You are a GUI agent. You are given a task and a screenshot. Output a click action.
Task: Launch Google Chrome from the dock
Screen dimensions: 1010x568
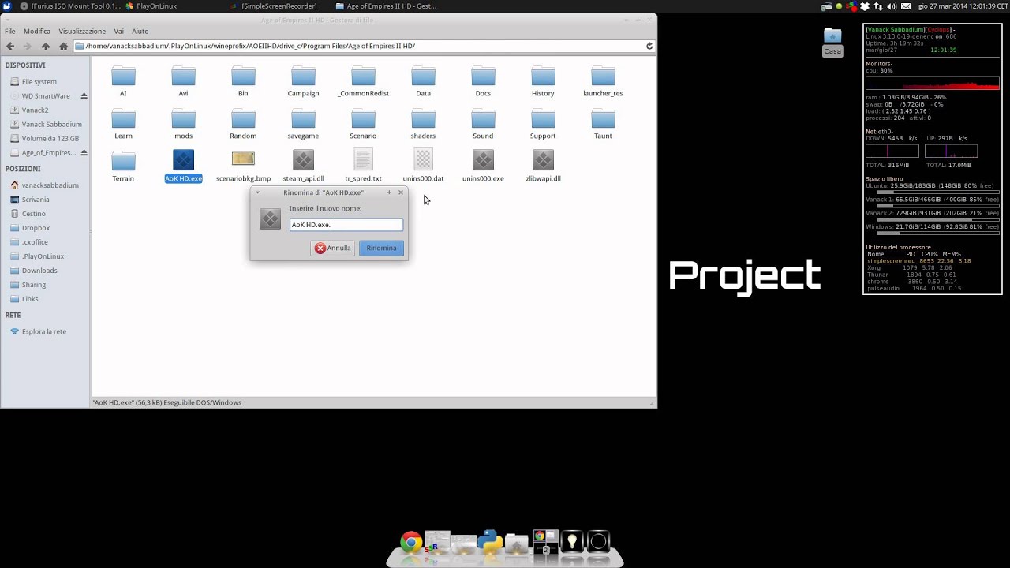click(410, 543)
